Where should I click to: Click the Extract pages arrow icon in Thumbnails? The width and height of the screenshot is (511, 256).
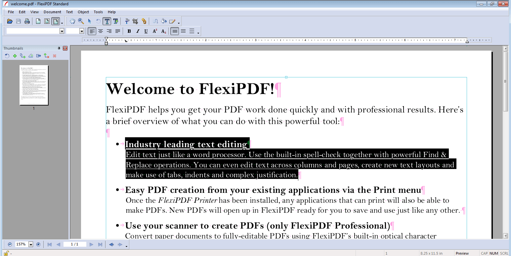[x=39, y=56]
